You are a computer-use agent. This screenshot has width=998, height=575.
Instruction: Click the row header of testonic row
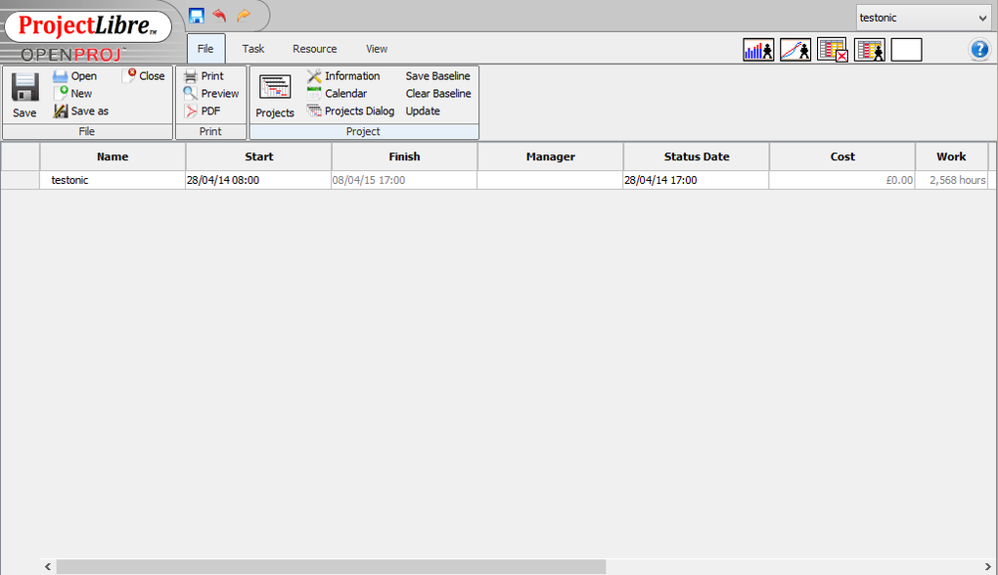[21, 180]
